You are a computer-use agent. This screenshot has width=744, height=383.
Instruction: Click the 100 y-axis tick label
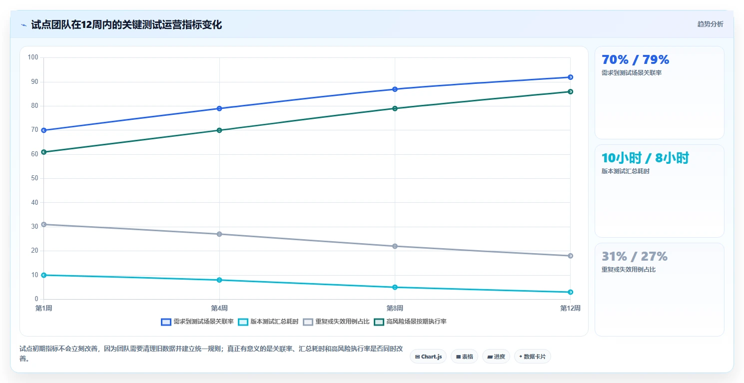point(33,57)
